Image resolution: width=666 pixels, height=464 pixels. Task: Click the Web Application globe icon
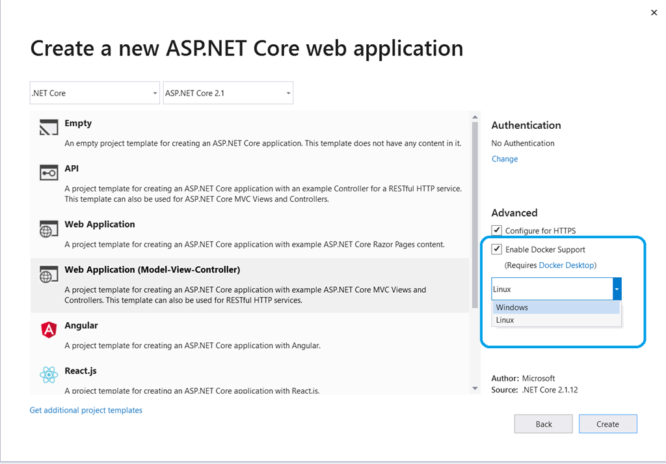click(49, 228)
